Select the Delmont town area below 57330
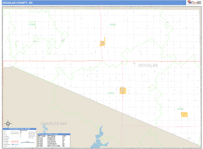The width and height of the screenshot is (203, 149). click(184, 114)
